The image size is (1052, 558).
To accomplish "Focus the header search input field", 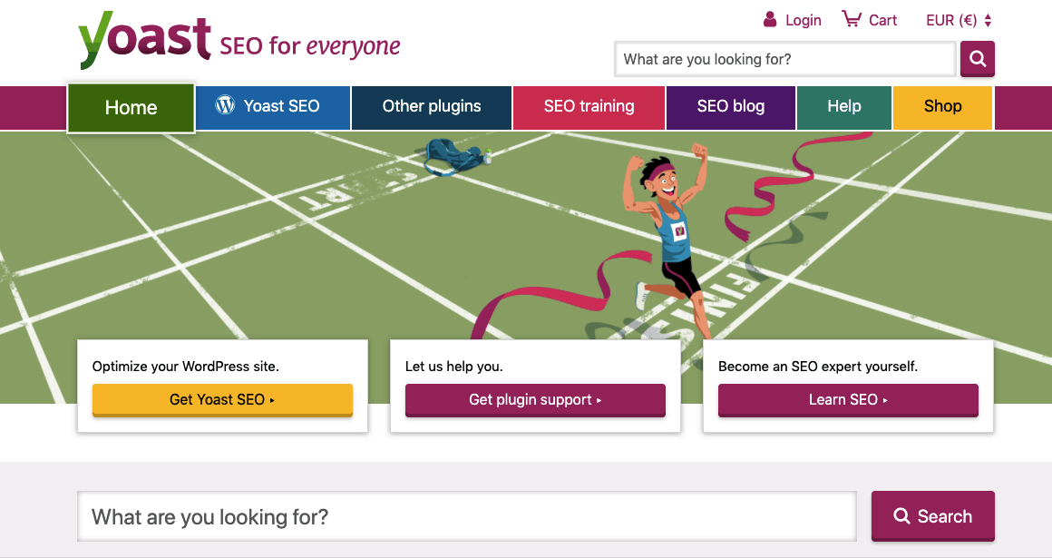I will coord(785,59).
